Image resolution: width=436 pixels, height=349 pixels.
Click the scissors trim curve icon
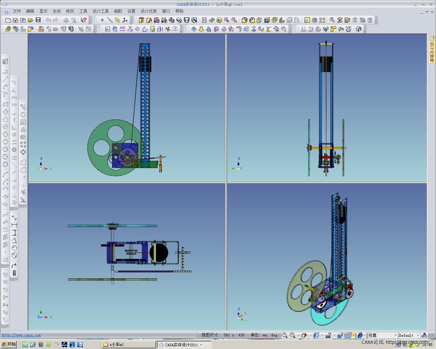(168, 29)
